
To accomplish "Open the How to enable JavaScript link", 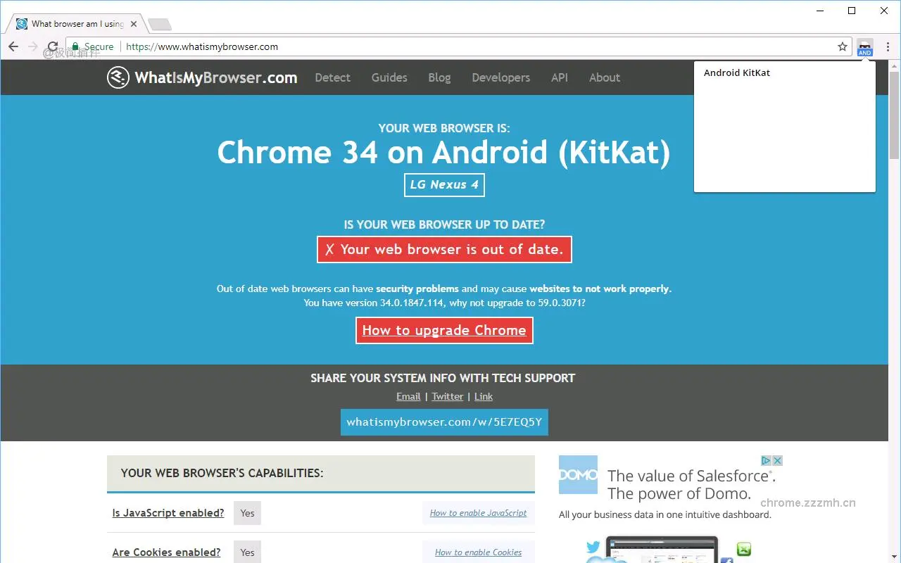I will point(478,513).
